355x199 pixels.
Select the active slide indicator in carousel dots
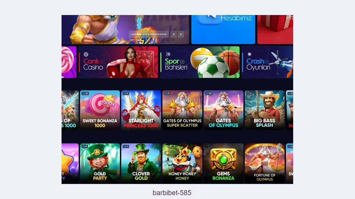coord(139,34)
